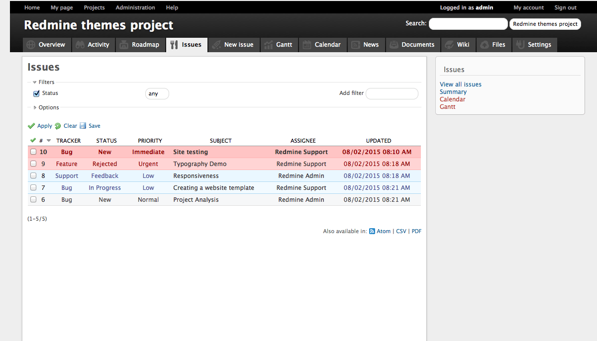Screen dimensions: 597x341
Task: Sort by the ASSIGNEE column header
Action: (x=303, y=141)
